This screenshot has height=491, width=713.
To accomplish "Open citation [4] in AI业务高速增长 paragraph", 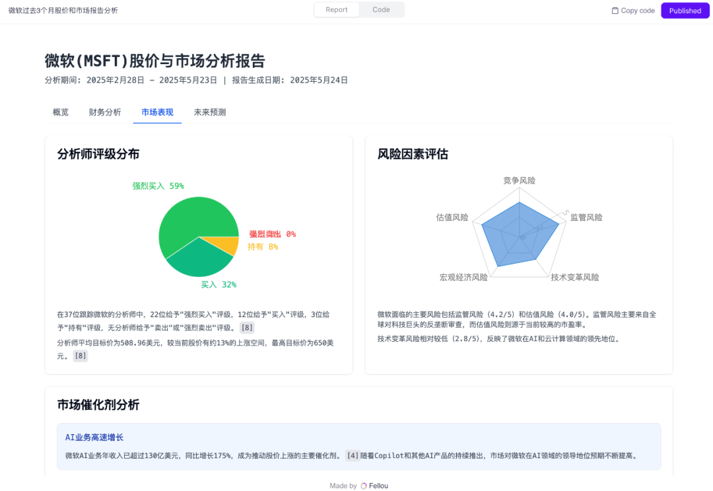I will coord(353,455).
